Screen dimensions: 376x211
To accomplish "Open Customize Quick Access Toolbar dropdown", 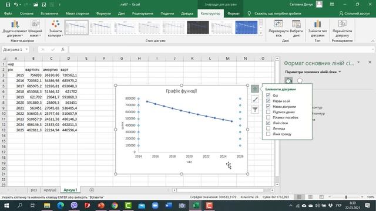I will (59, 5).
